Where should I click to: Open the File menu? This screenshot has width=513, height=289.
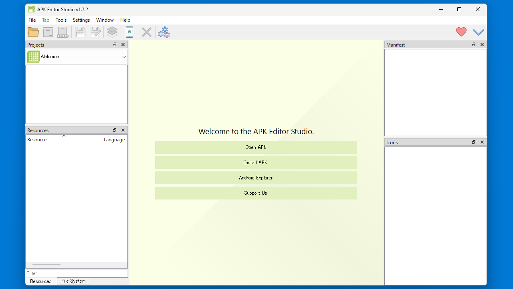[x=32, y=20]
